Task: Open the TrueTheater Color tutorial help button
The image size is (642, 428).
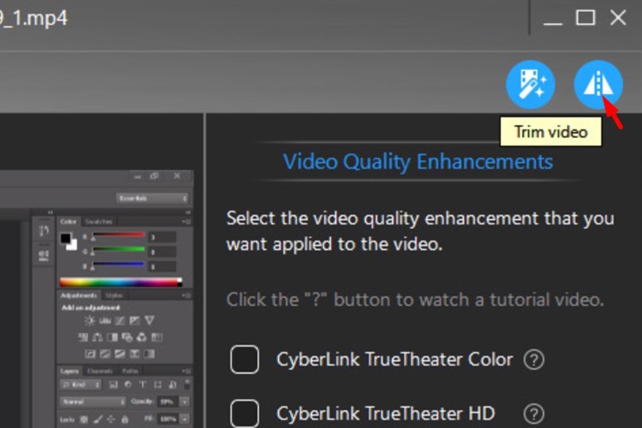Action: click(534, 360)
